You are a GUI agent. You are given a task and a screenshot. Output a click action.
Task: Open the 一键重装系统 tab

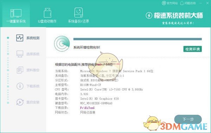16,15
